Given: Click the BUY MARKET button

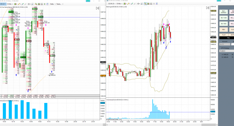Looking at the screenshot, I should pos(223,12).
